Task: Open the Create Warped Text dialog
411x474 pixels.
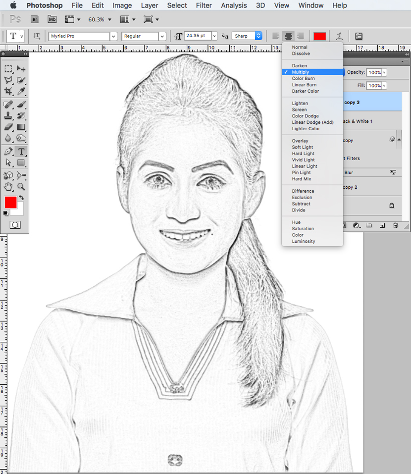Action: (339, 36)
